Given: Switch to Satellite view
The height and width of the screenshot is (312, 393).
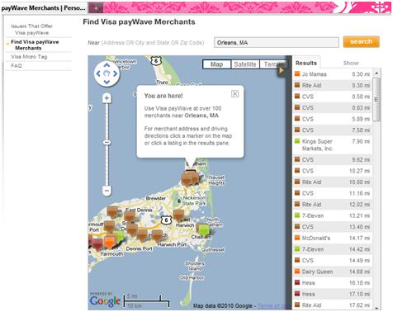Looking at the screenshot, I should click(x=245, y=64).
